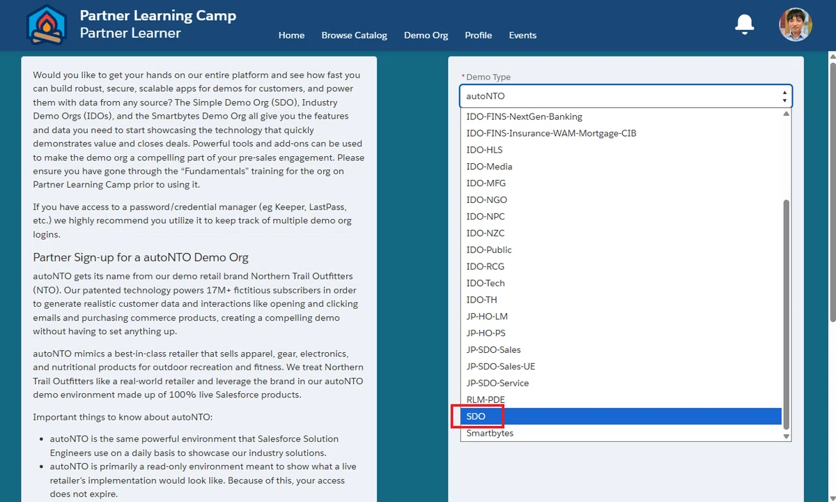The width and height of the screenshot is (836, 502).
Task: Select the JP-SDO-Service option
Action: 621,383
